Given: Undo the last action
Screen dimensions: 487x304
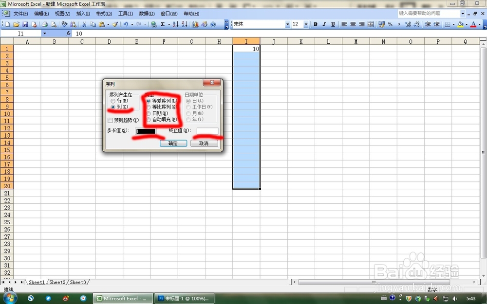Looking at the screenshot, I should pos(126,24).
